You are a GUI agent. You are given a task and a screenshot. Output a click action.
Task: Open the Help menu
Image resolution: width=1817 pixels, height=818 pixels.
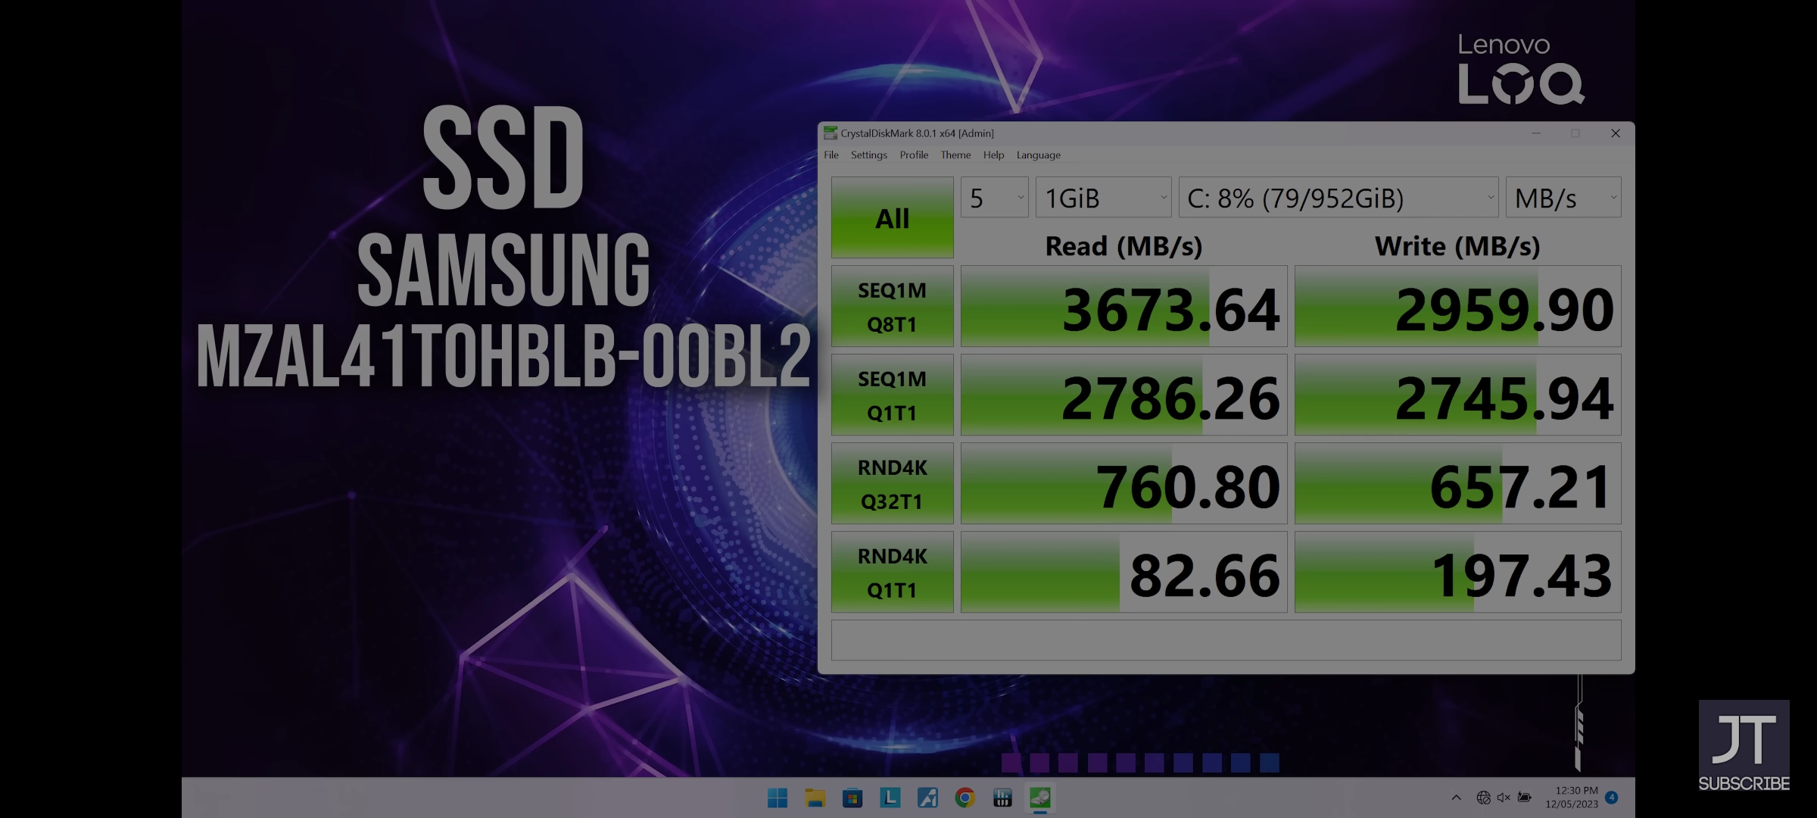(x=993, y=155)
